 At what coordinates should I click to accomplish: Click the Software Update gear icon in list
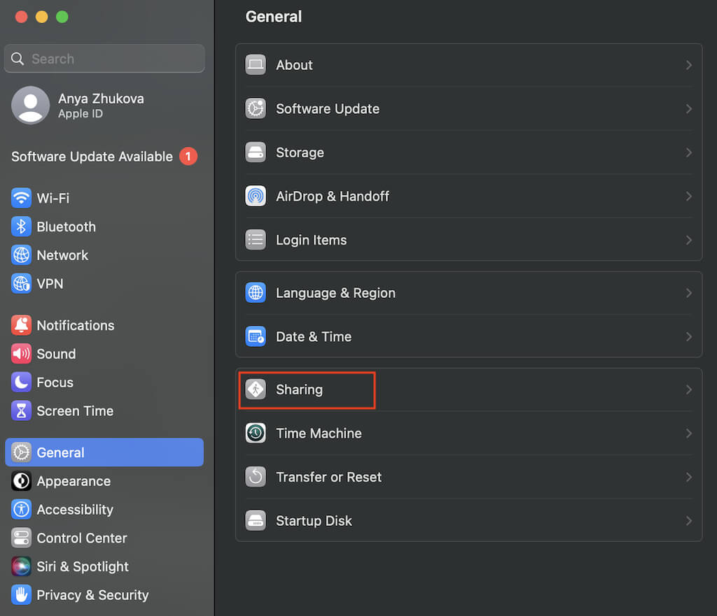256,108
